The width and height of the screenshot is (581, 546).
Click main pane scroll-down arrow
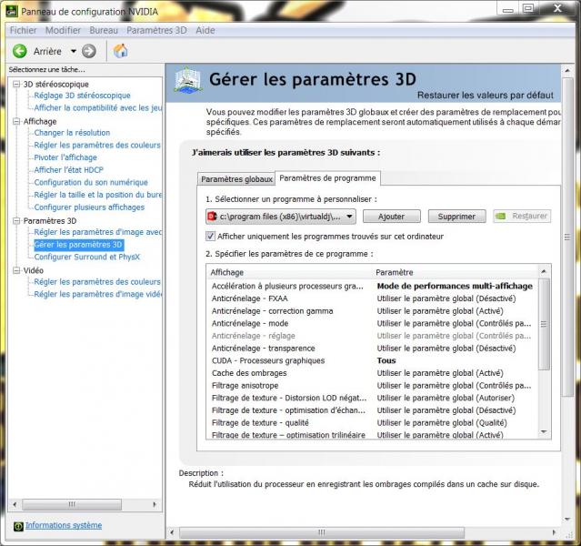[567, 520]
